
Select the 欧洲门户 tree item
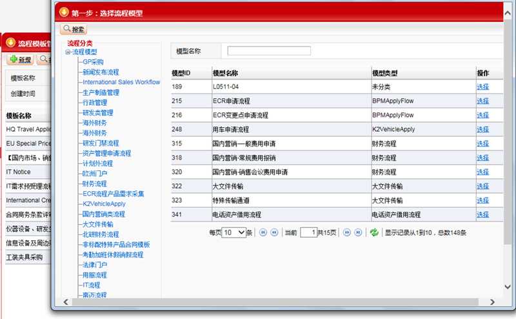[x=95, y=174]
